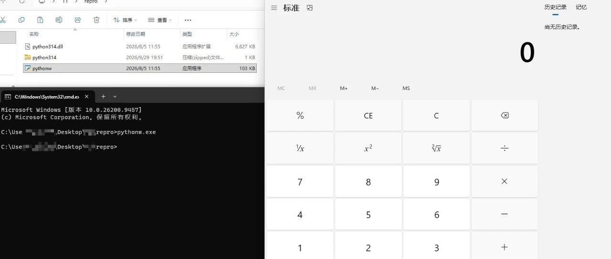Click the MS memory store button
This screenshot has width=611, height=259.
coord(406,89)
